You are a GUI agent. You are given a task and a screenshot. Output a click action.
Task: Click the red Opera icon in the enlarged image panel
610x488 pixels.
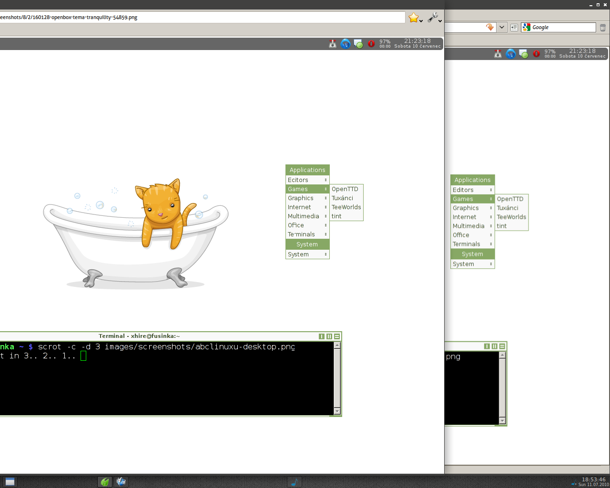coord(371,44)
